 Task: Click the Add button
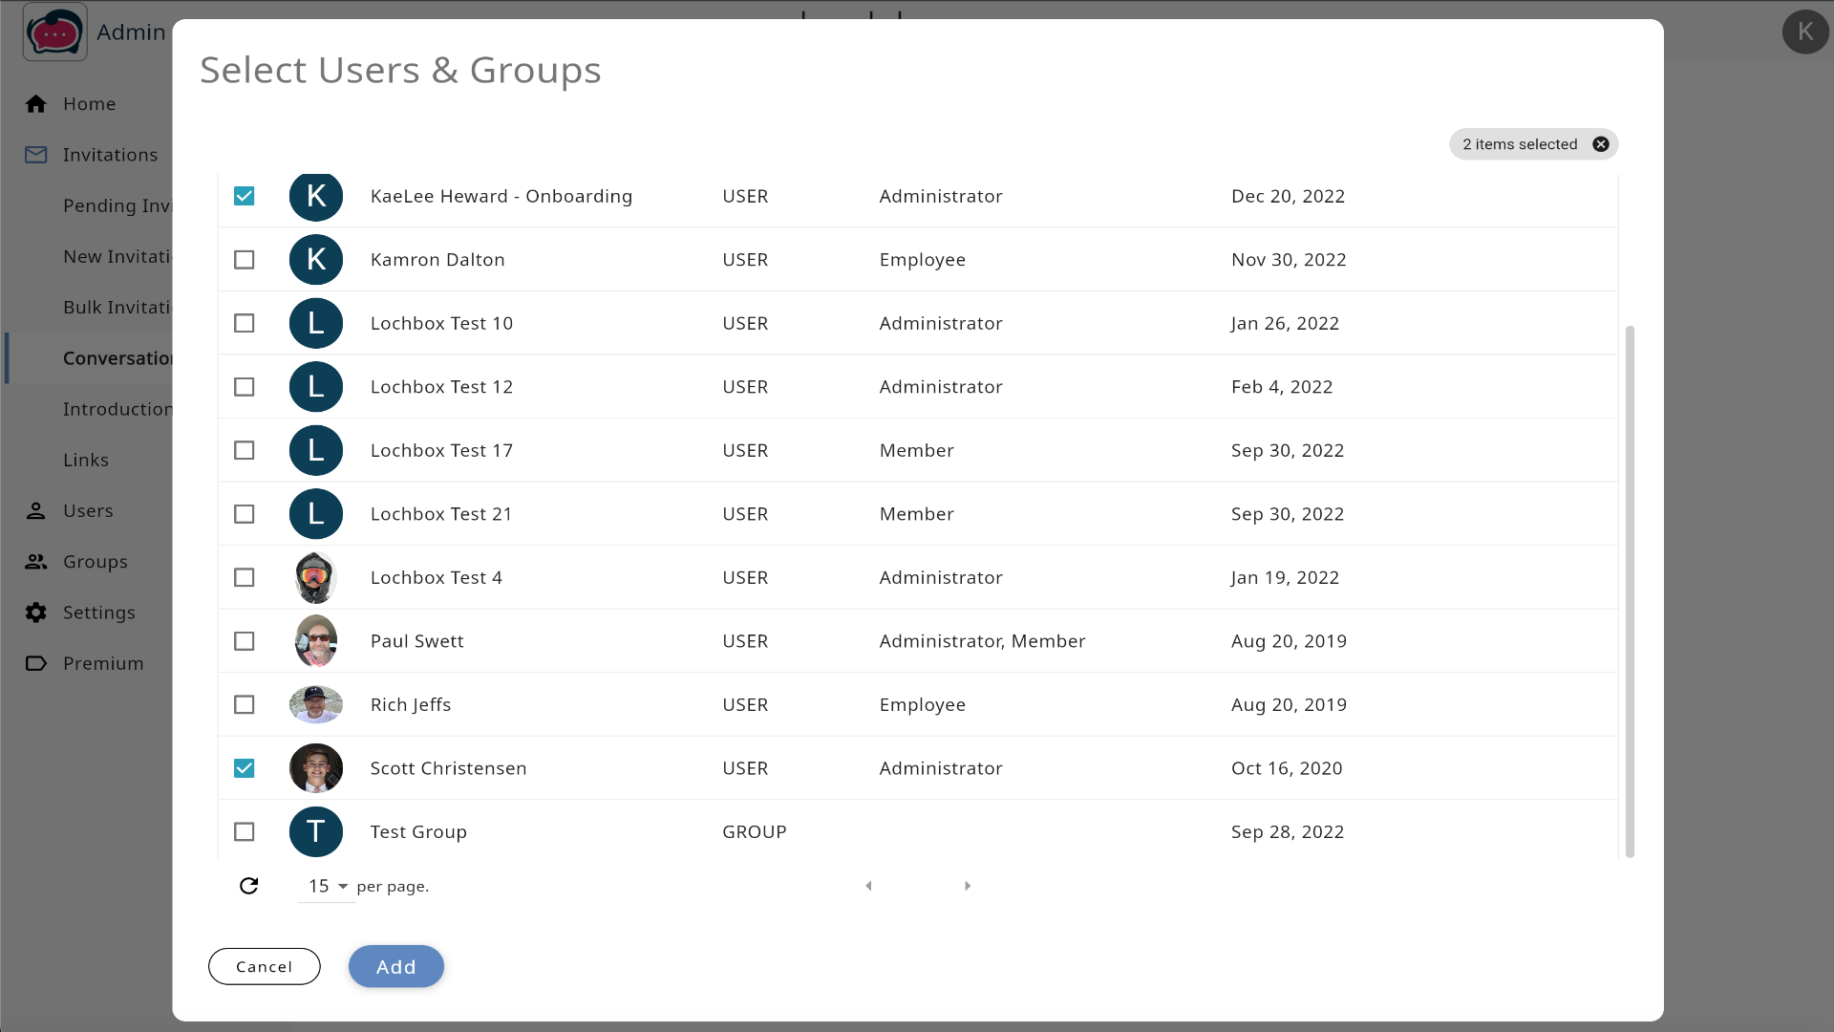pyautogui.click(x=395, y=967)
